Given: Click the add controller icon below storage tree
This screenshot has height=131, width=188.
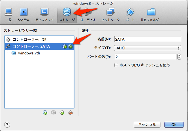Looking at the screenshot, I should [x=62, y=112].
